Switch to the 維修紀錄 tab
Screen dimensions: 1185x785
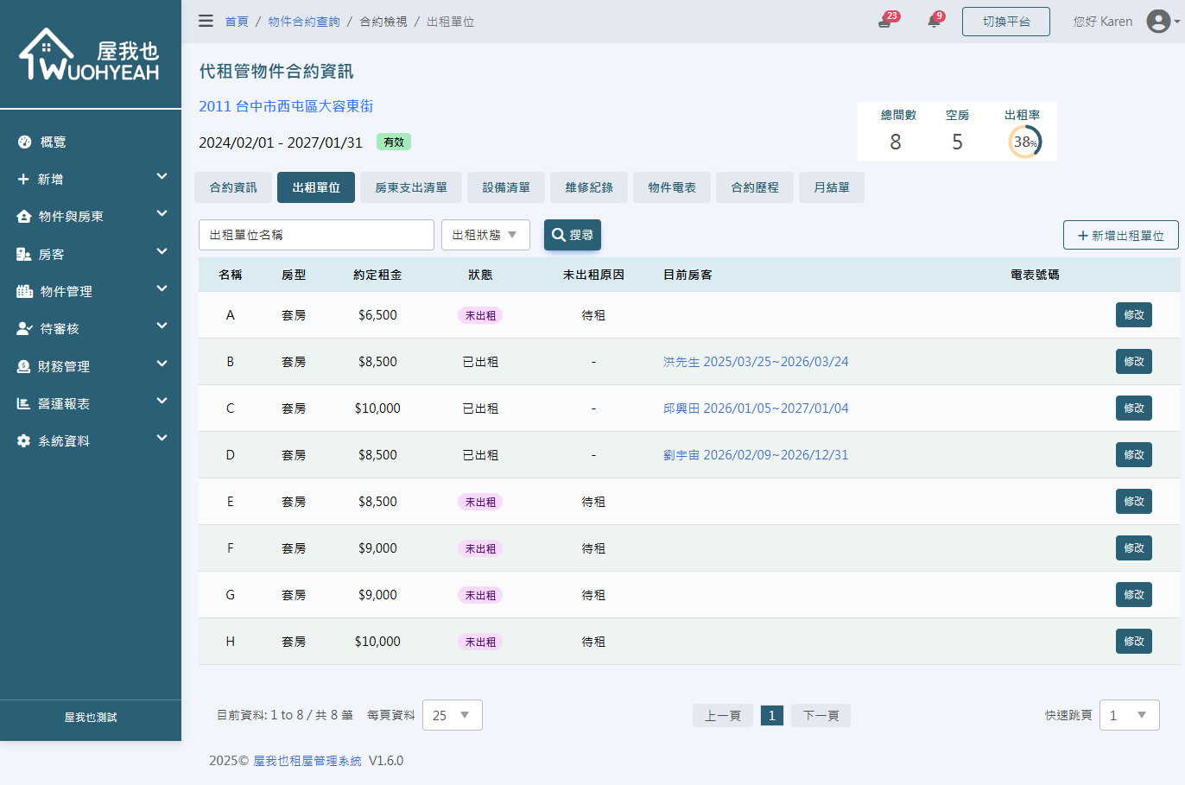click(589, 187)
